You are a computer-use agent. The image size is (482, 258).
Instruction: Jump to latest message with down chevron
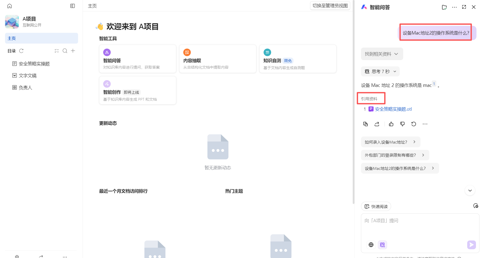click(470, 191)
